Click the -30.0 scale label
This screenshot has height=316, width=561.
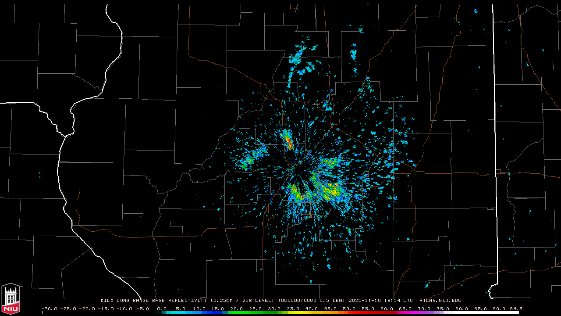tap(49, 309)
